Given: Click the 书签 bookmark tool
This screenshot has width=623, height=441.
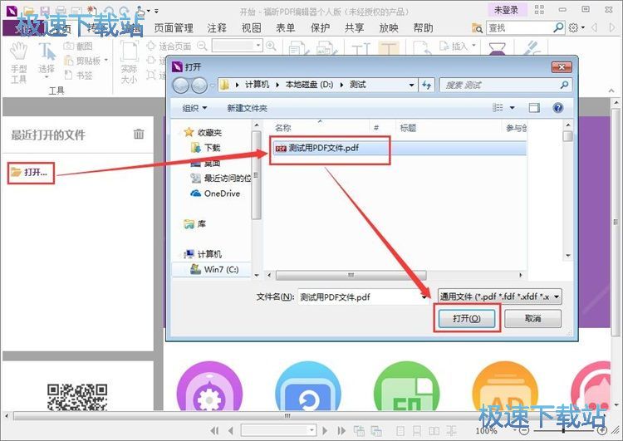Looking at the screenshot, I should pos(78,75).
